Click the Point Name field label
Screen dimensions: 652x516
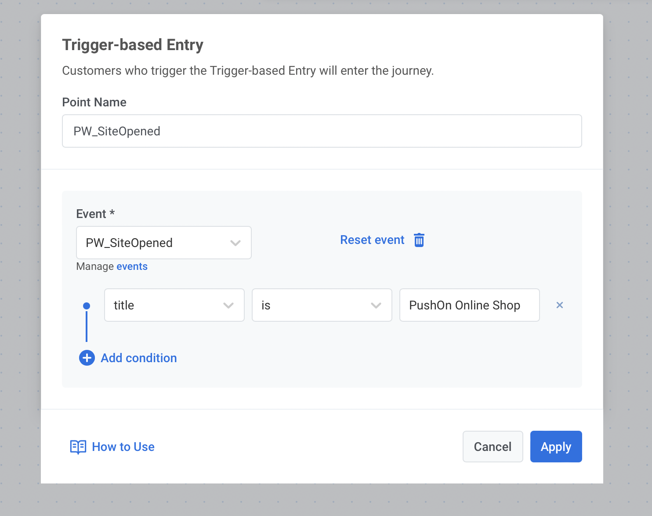[94, 102]
